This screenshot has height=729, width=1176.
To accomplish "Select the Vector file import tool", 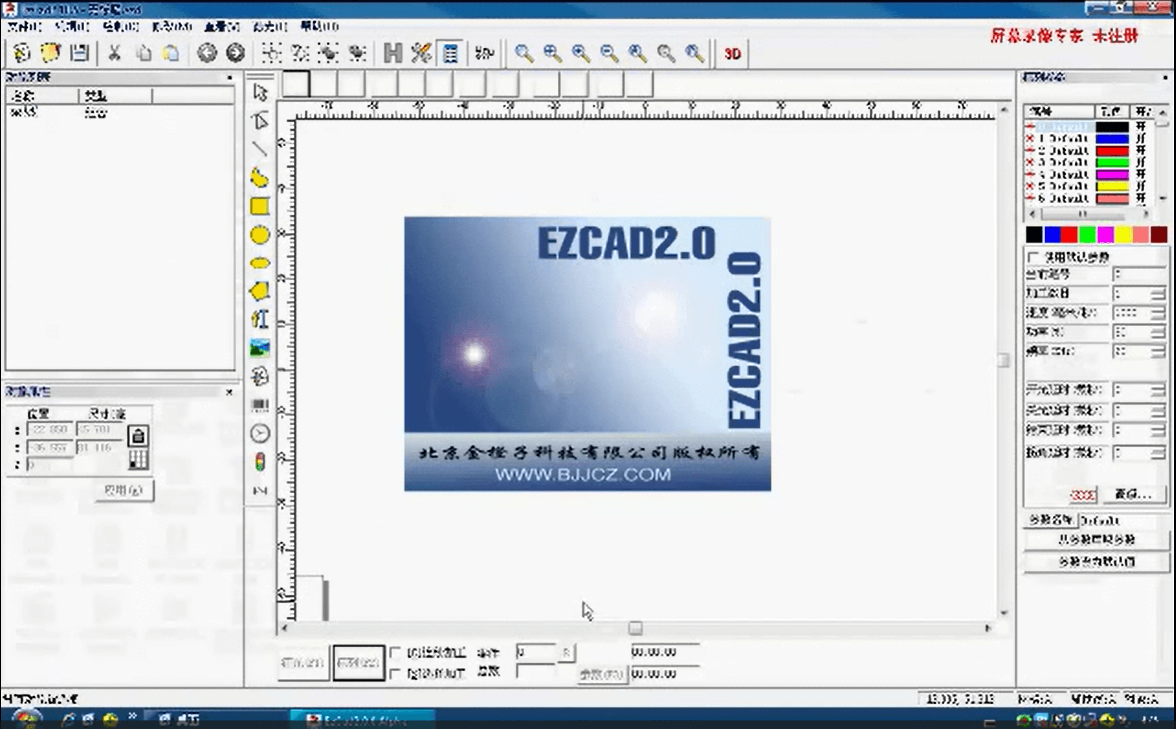I will click(260, 376).
